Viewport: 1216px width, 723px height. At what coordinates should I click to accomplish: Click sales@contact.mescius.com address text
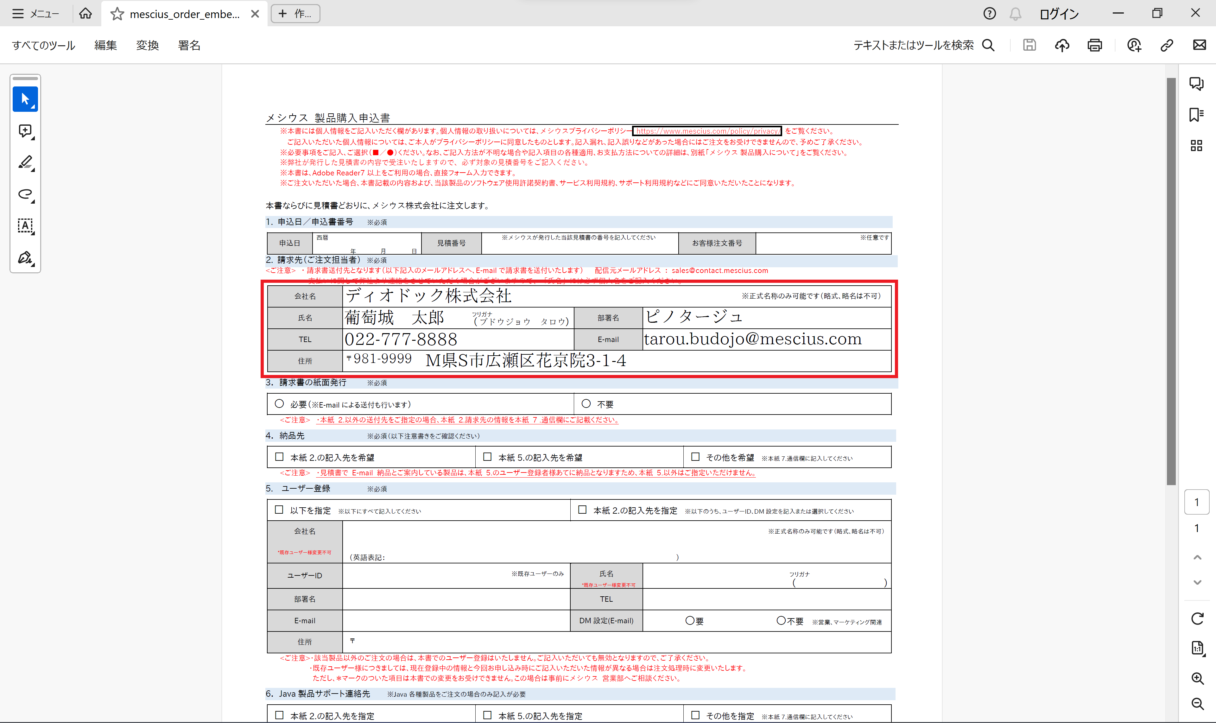coord(719,271)
